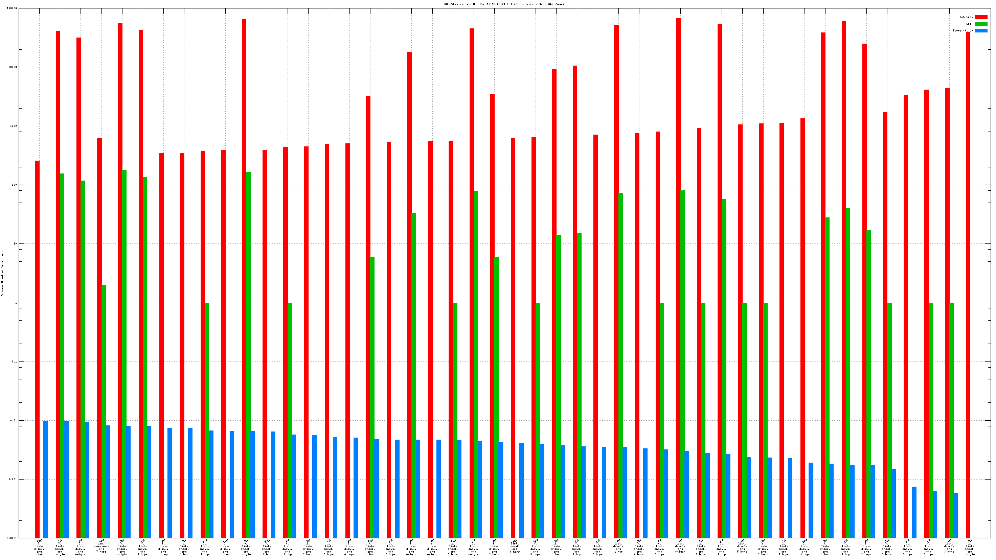Click the zen.spamhaus.org 7 hops axis label
The height and width of the screenshot is (560, 996).
(101, 546)
